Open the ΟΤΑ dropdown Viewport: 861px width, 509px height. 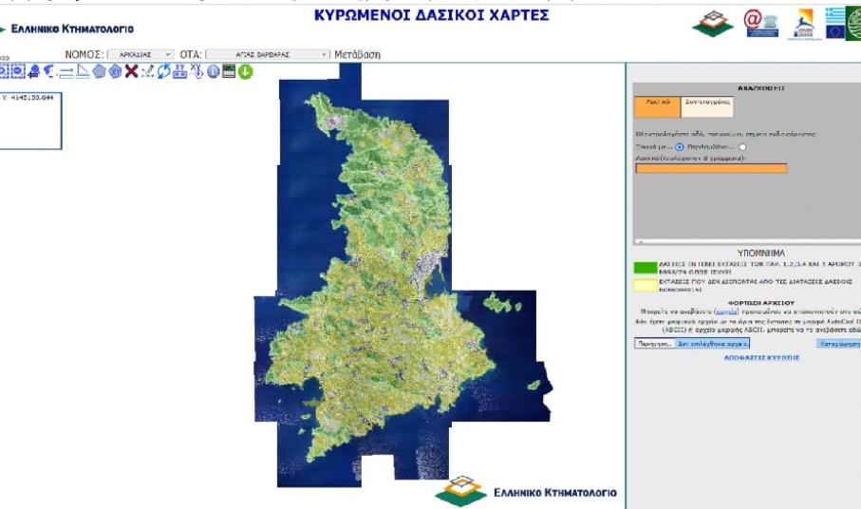[268, 55]
